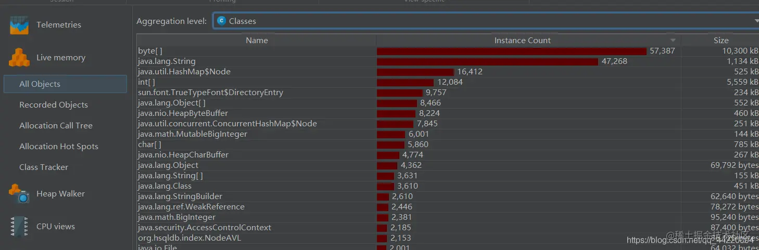Select All Objects view
Screen dimensions: 759x250
(65, 84)
